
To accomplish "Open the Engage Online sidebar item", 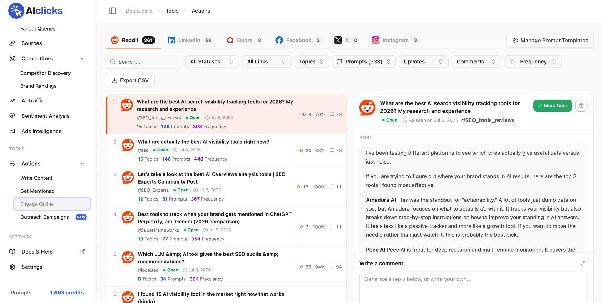I will [x=52, y=204].
